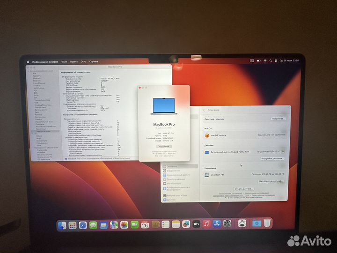The width and height of the screenshot is (337, 253).
Task: Click the macOS Ventura row
Action: (x=245, y=135)
